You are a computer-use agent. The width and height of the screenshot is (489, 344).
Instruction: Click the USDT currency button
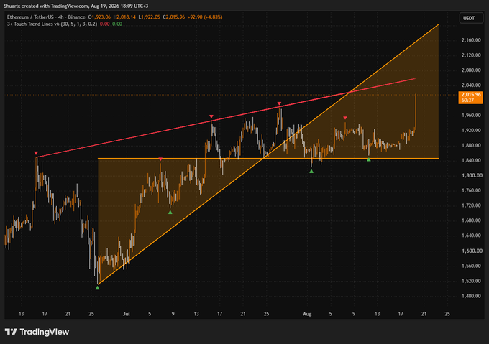click(471, 18)
